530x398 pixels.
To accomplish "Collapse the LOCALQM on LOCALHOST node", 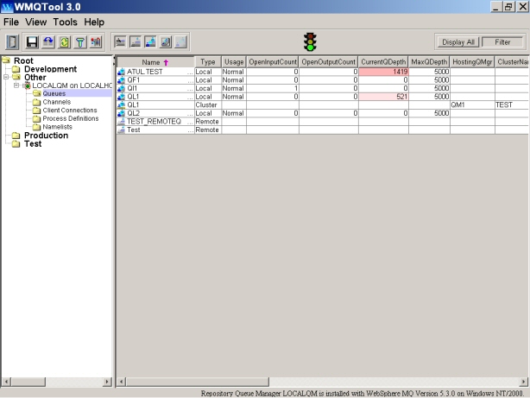I will coord(16,85).
